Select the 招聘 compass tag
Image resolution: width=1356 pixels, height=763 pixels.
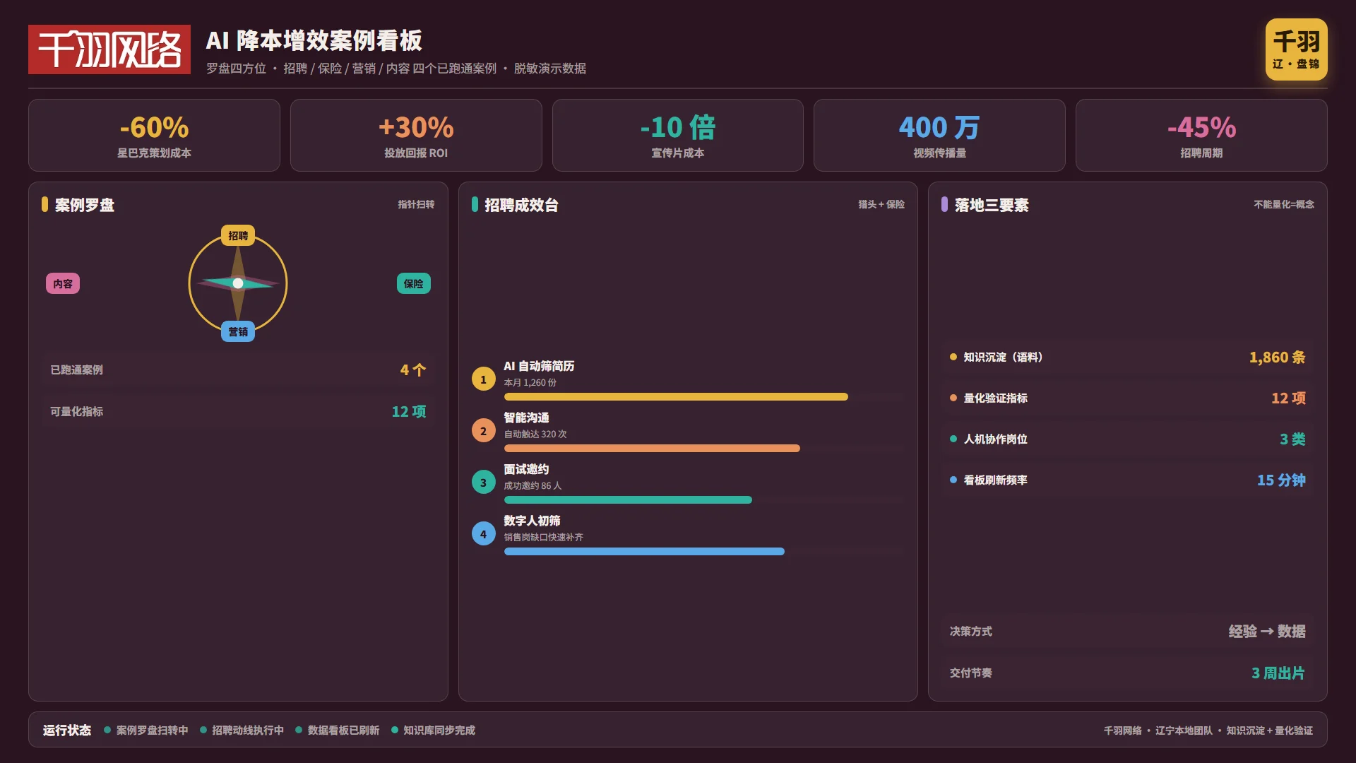coord(238,235)
